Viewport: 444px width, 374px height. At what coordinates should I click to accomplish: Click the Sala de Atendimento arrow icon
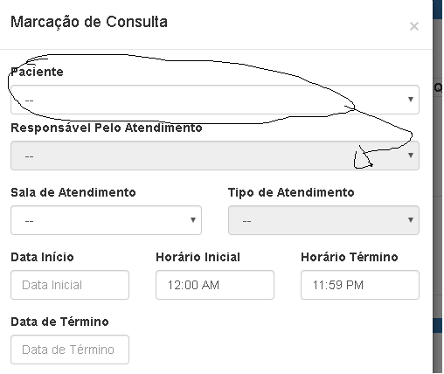click(193, 220)
